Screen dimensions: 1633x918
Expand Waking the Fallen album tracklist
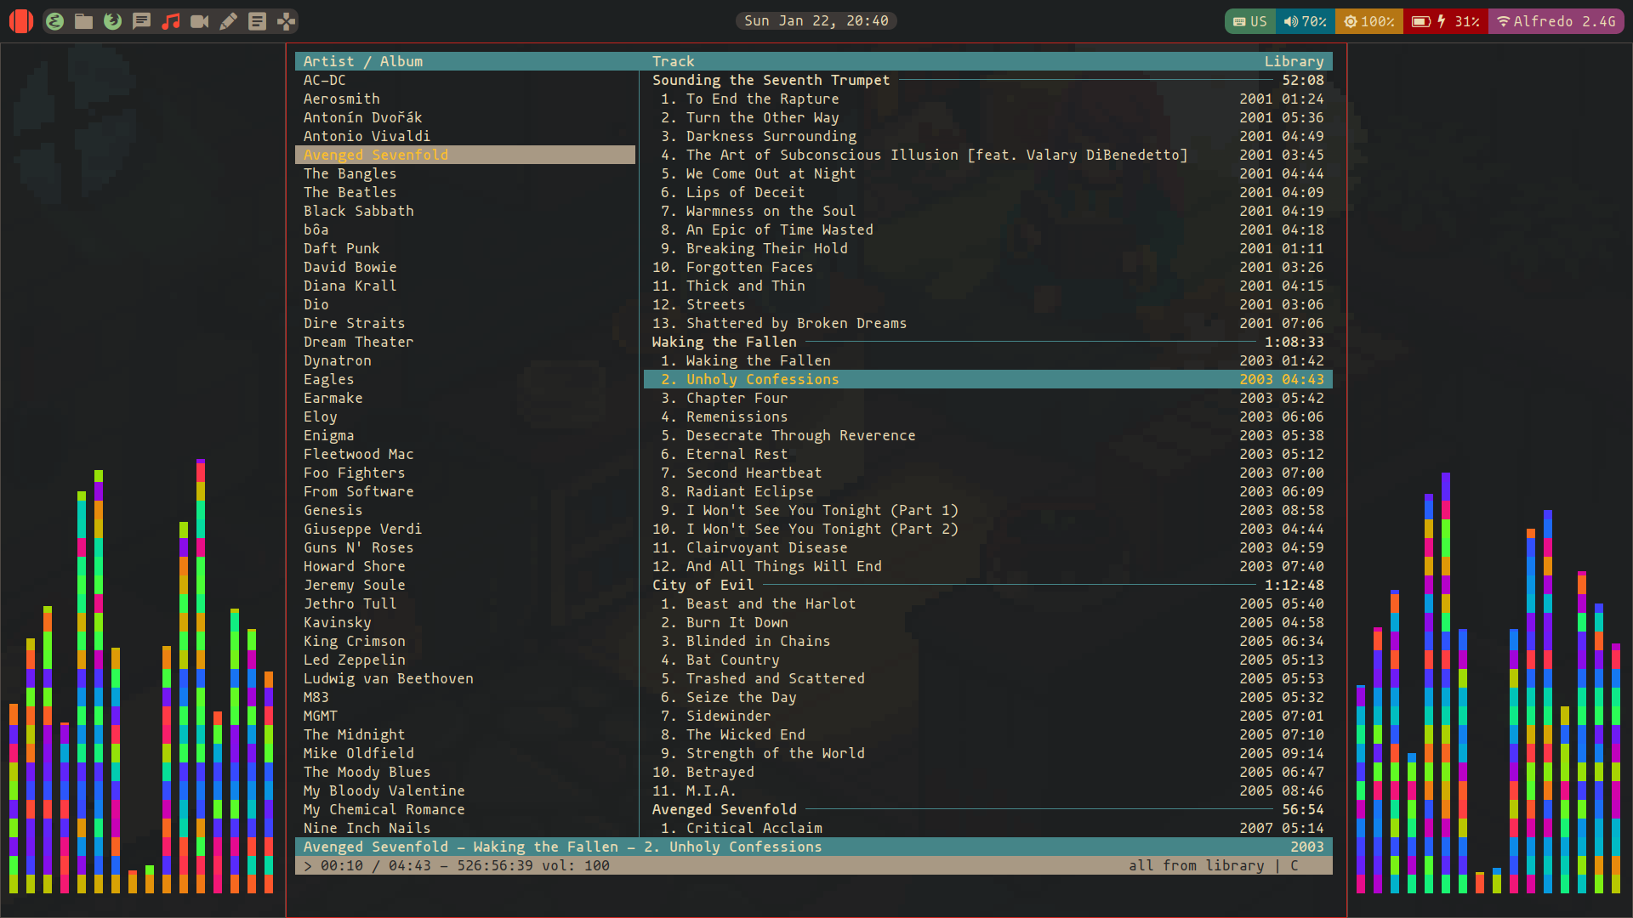pyautogui.click(x=725, y=342)
